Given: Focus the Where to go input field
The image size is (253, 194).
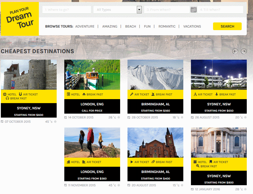Looking at the screenshot, I should pos(67,10).
